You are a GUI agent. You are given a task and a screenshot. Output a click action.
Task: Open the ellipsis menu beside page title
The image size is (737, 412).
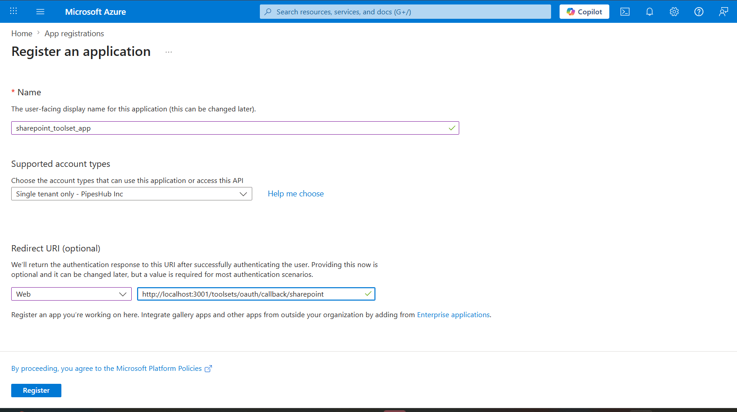coord(168,52)
